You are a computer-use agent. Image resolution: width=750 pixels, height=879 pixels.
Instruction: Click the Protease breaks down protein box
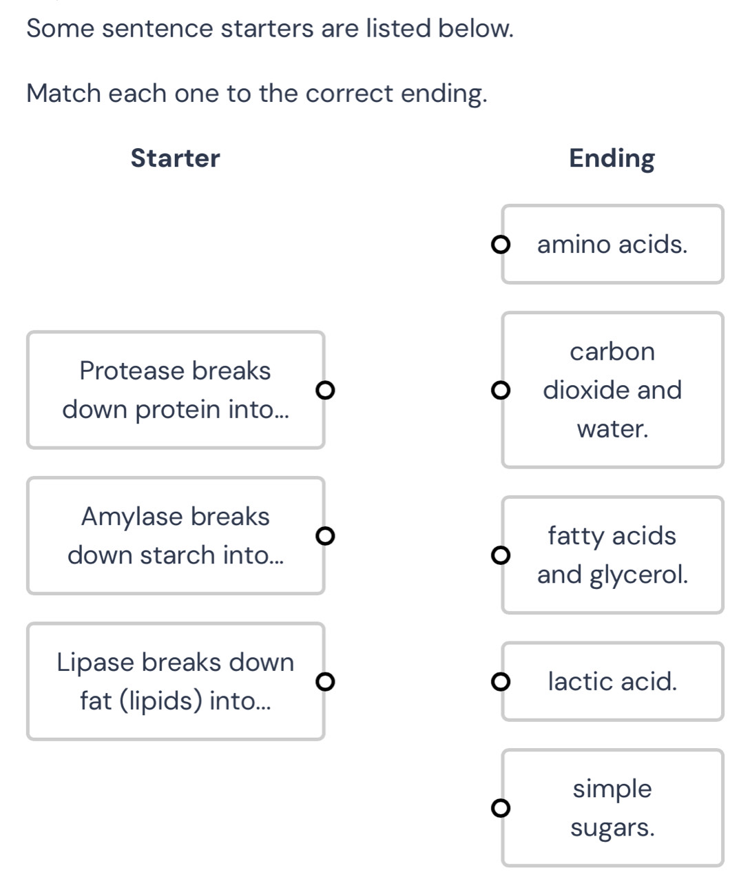[176, 390]
